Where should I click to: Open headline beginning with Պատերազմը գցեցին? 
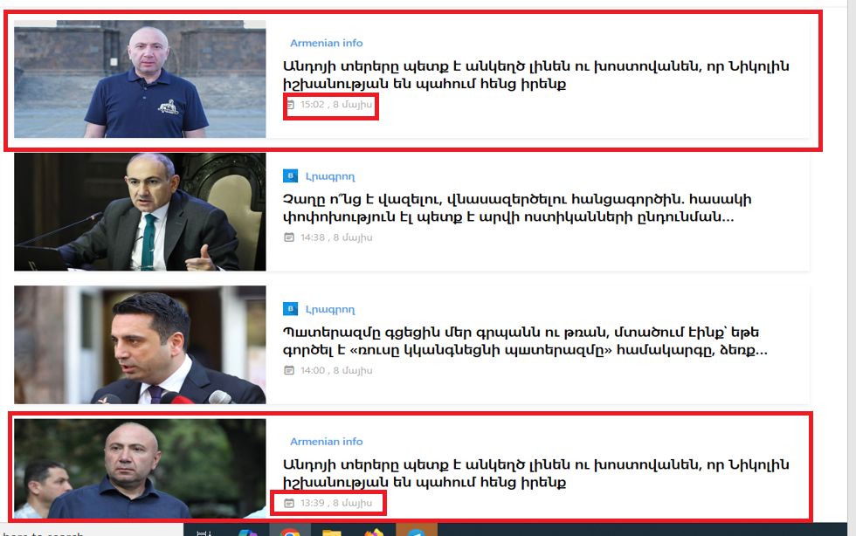(525, 341)
